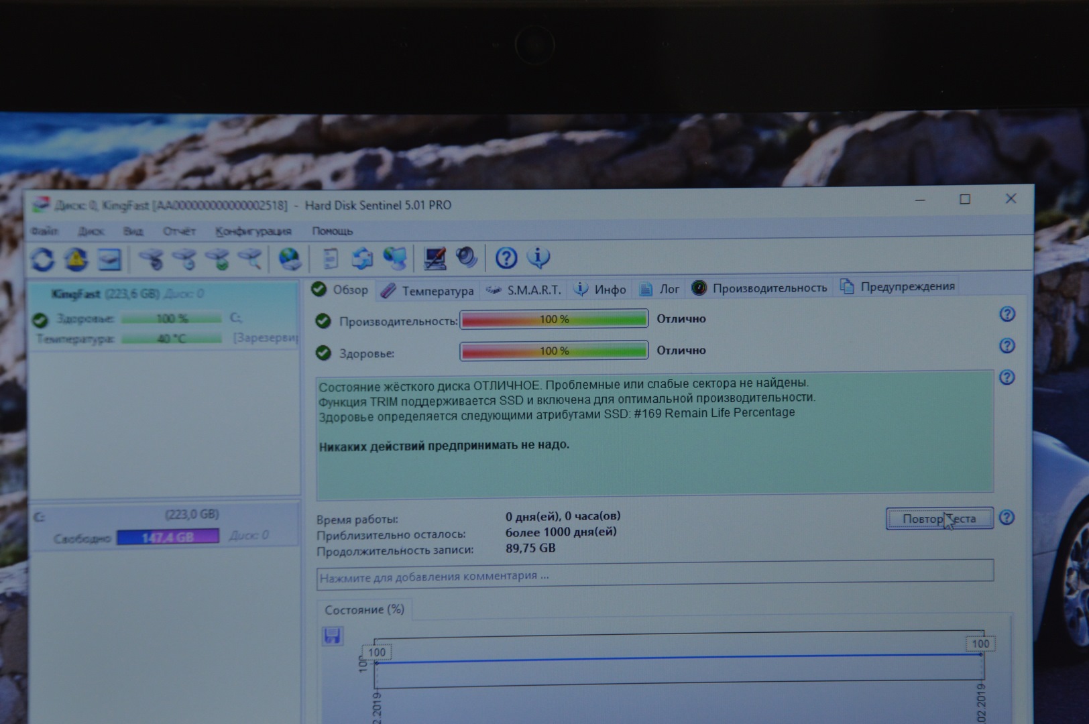
Task: Click the Здоровье 100 % gradient bar in overview
Action: (x=554, y=351)
